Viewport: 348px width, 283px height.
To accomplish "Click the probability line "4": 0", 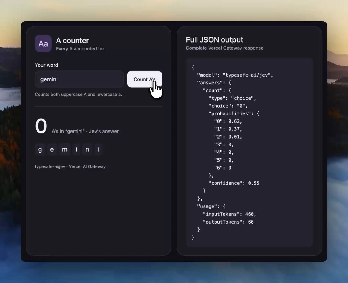I will [x=224, y=152].
